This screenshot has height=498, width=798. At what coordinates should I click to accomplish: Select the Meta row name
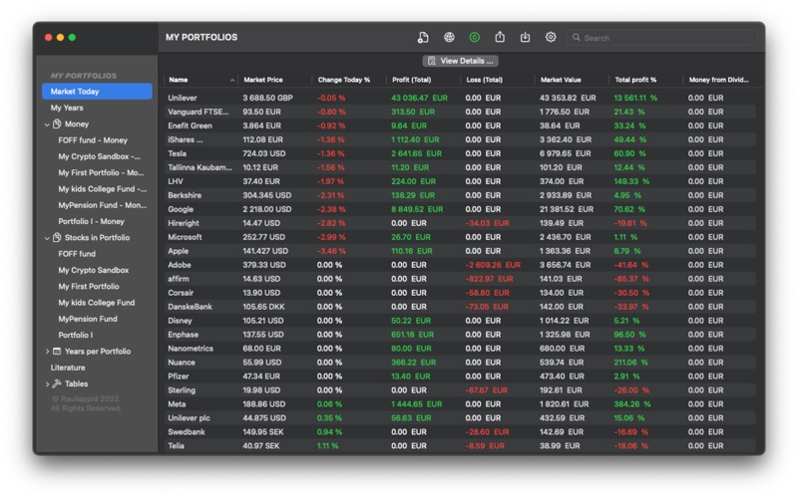[177, 404]
